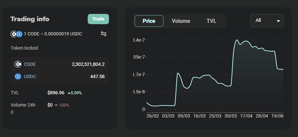Image resolution: width=298 pixels, height=137 pixels.
Task: Click the "Token locked" label
Action: (x=24, y=48)
